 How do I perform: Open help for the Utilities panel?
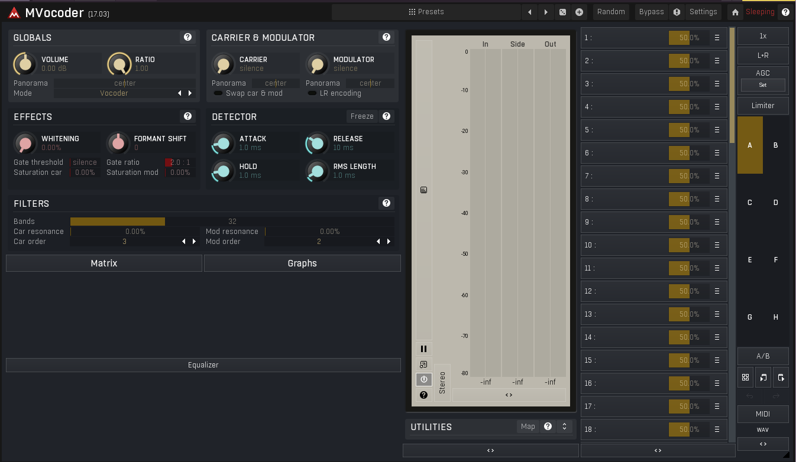(x=548, y=427)
